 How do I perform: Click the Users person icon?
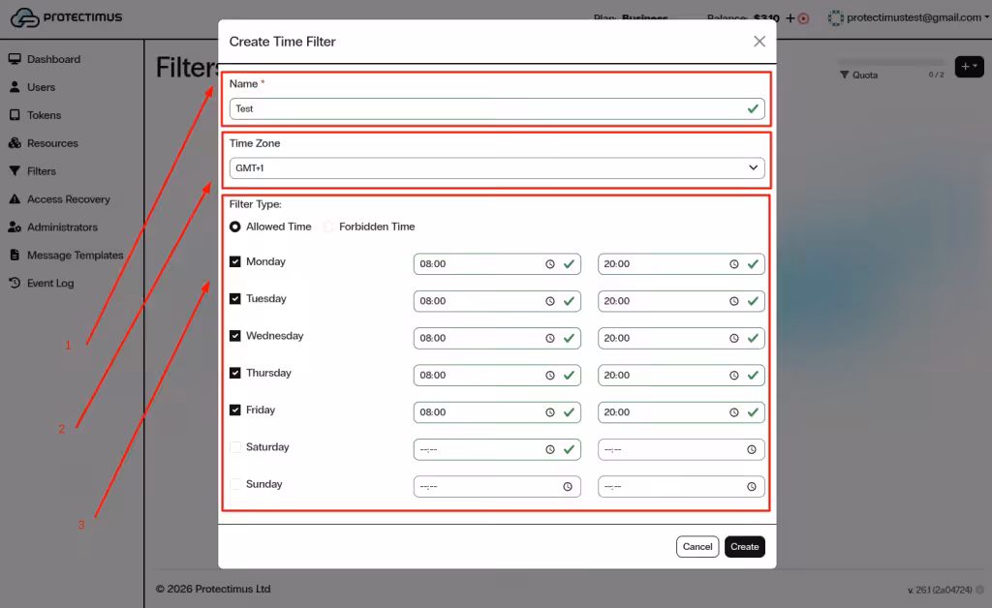(15, 86)
